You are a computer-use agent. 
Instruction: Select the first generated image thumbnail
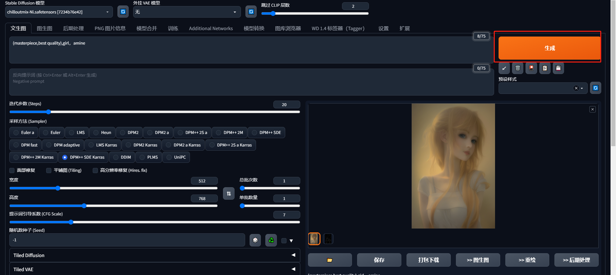coord(314,239)
